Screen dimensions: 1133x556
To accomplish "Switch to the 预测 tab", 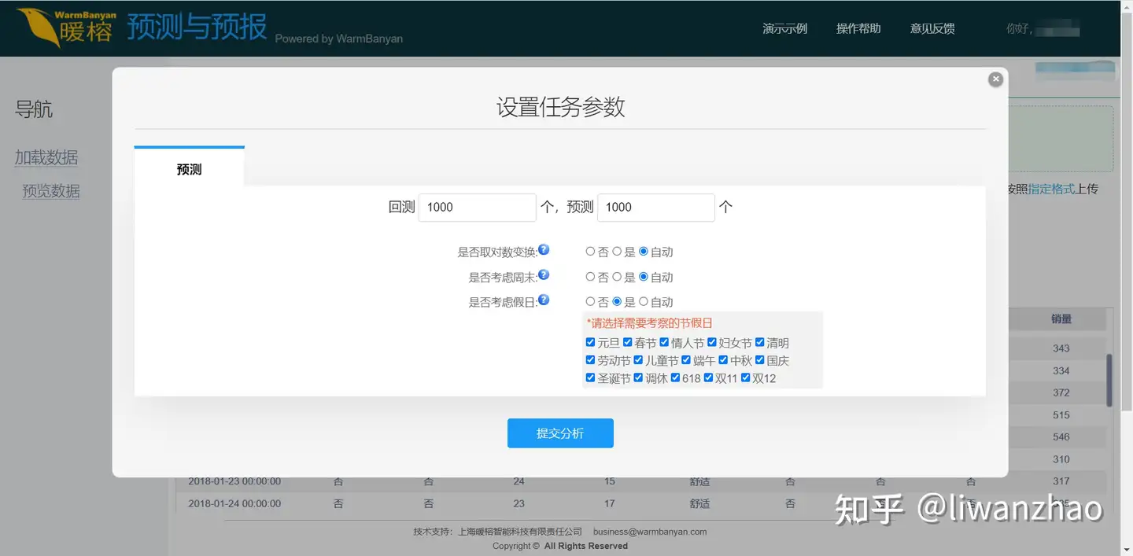I will [x=190, y=168].
